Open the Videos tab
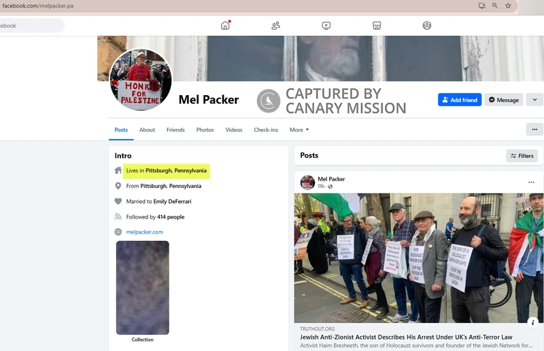This screenshot has width=544, height=351. [x=234, y=130]
